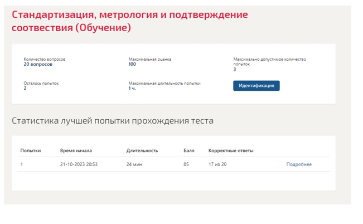Select the 17 из 20 correct answers cell
This screenshot has width=363, height=224.
[217, 164]
